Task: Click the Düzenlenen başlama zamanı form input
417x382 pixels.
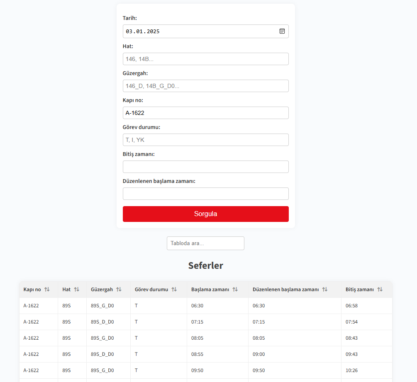Action: click(x=205, y=194)
